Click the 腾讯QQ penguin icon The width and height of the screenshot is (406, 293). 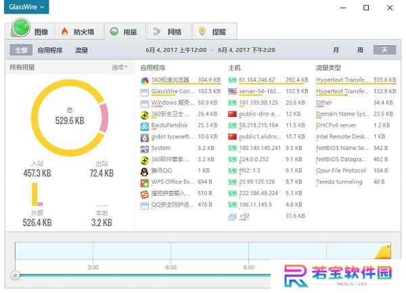145,172
